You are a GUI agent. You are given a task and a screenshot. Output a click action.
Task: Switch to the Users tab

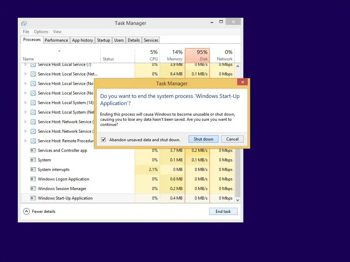119,40
